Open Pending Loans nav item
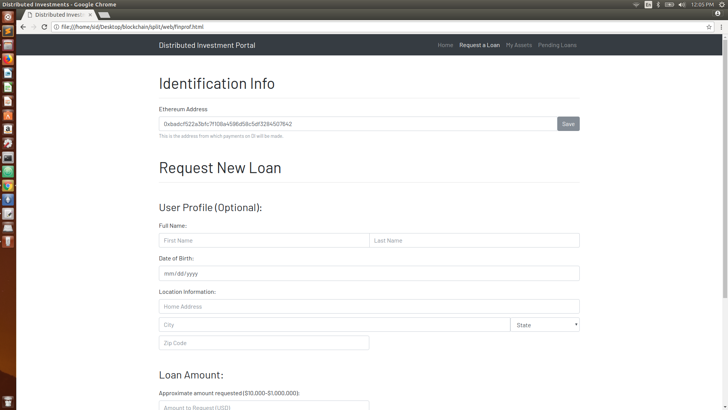 pyautogui.click(x=557, y=45)
